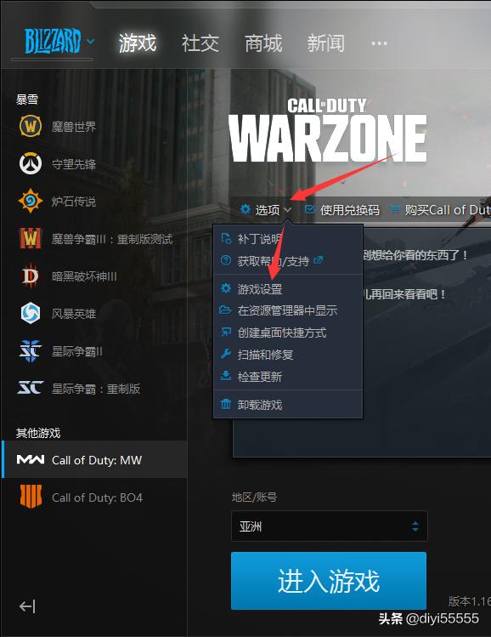Switch to the 商城 tab
The height and width of the screenshot is (637, 491).
pyautogui.click(x=263, y=43)
